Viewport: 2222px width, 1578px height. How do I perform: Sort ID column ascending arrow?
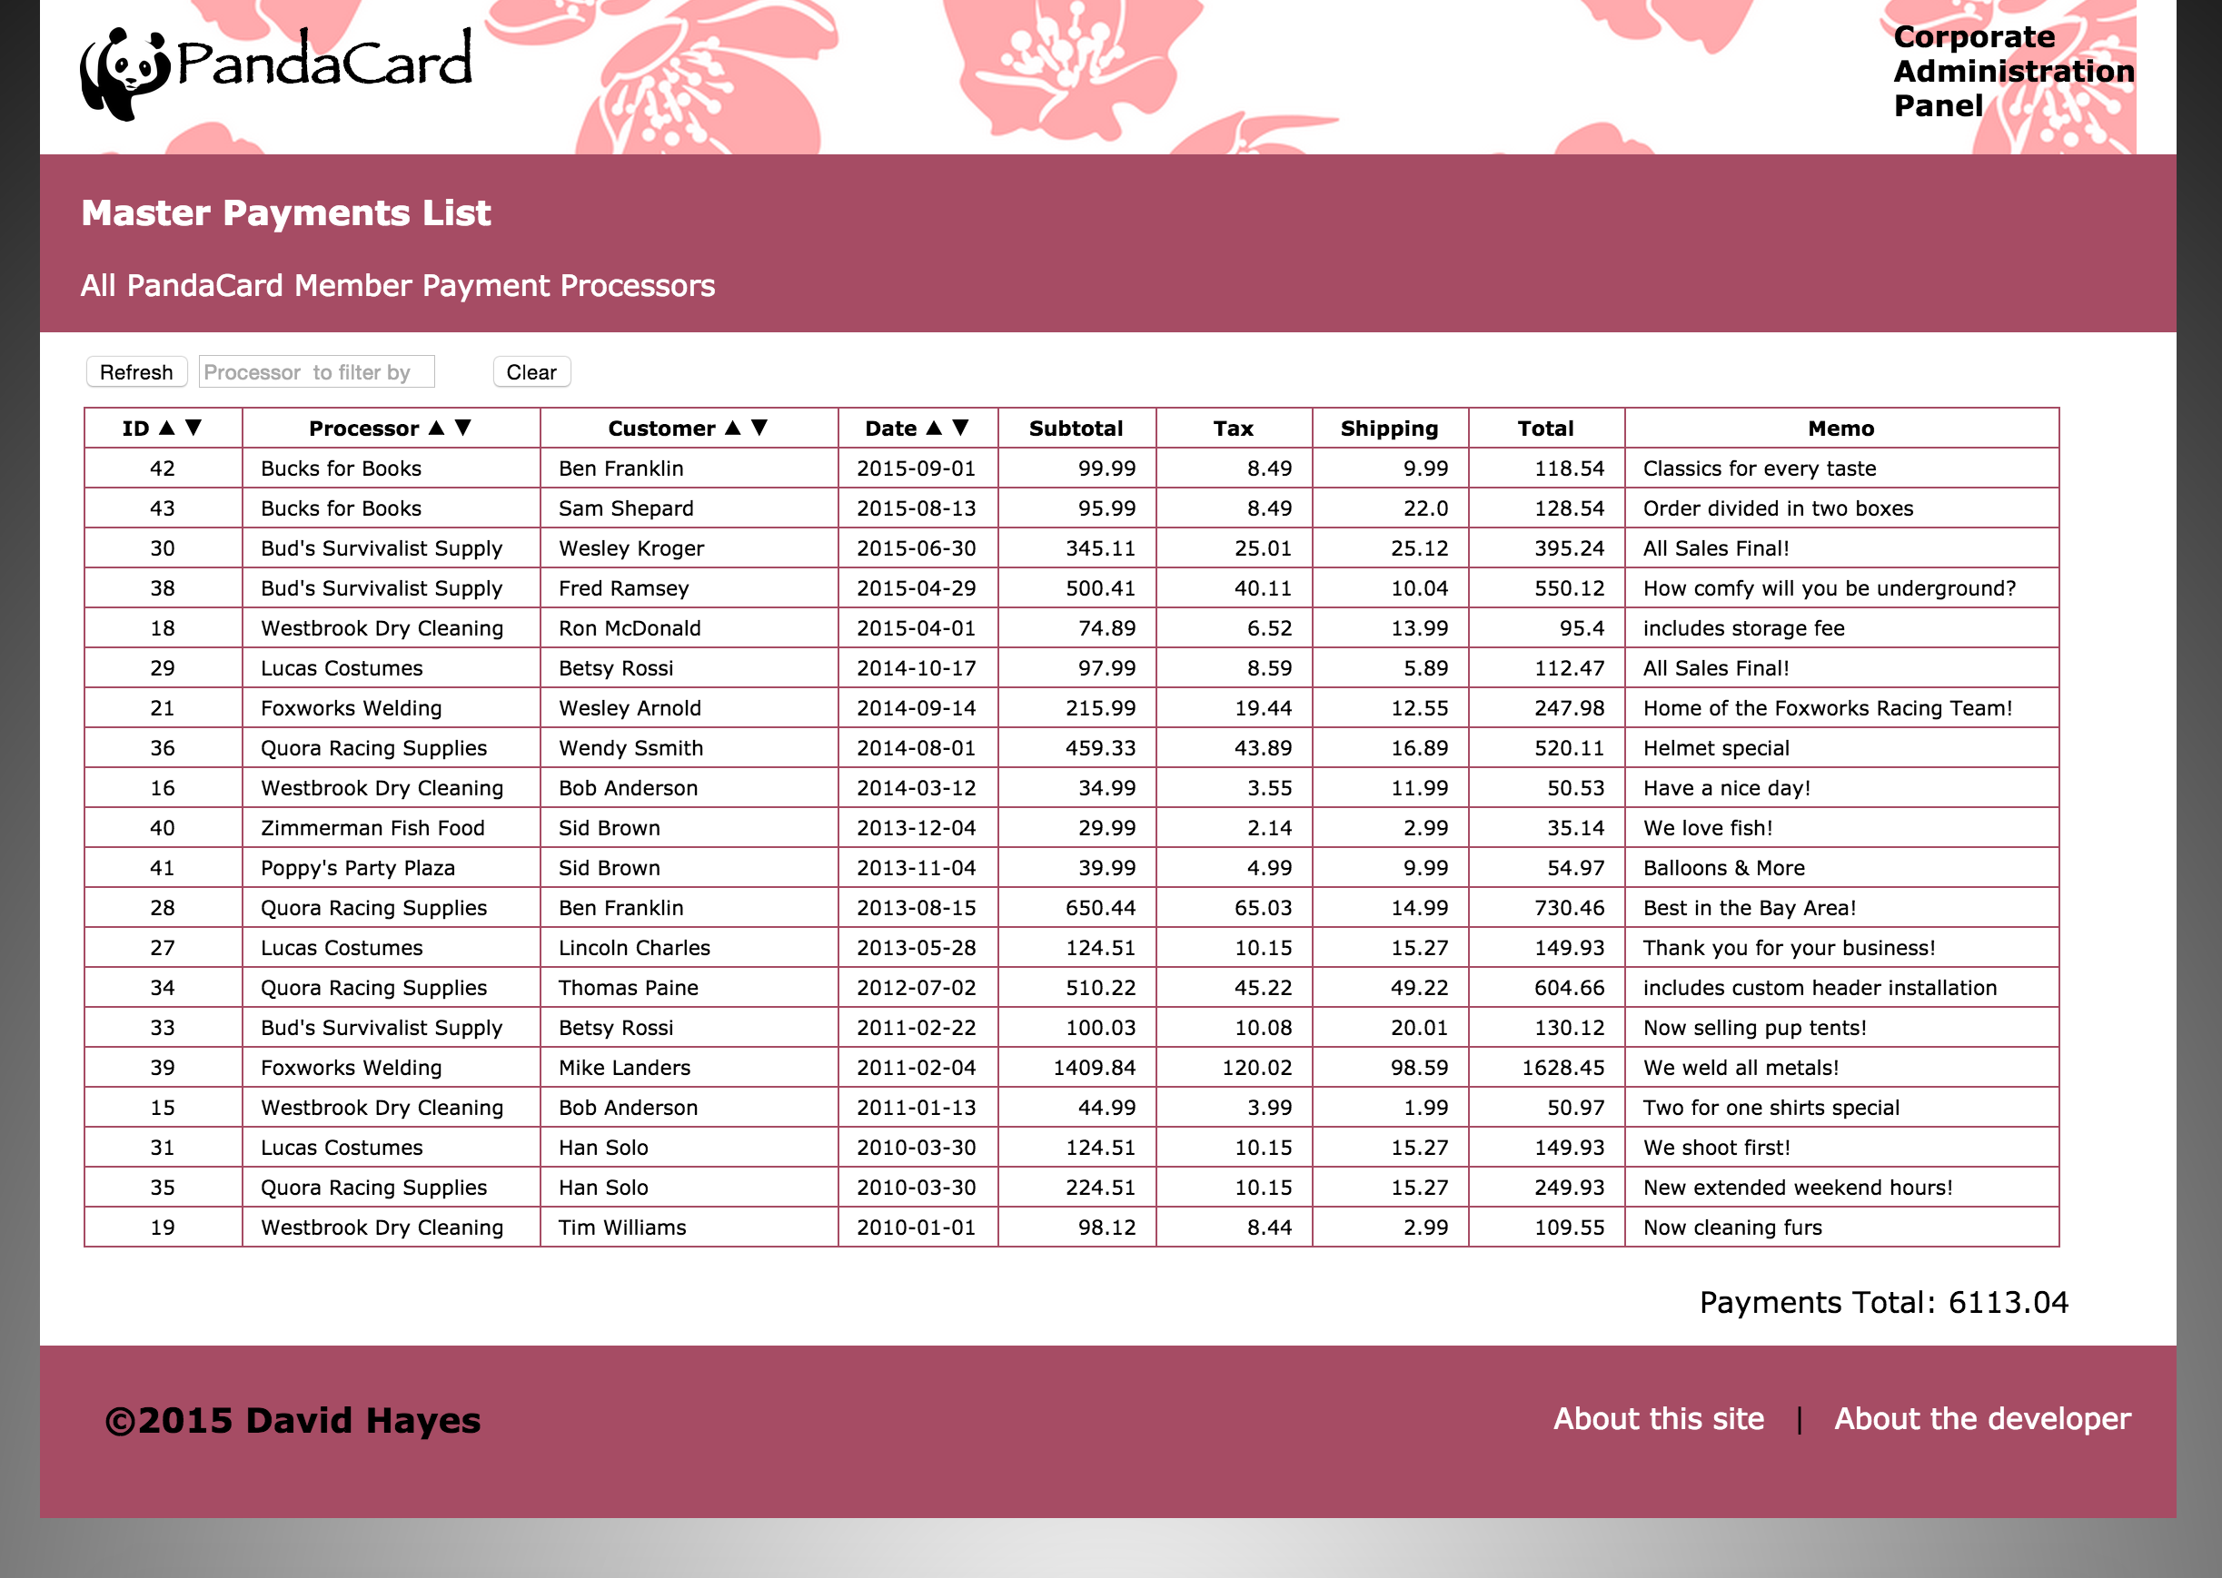coord(167,428)
